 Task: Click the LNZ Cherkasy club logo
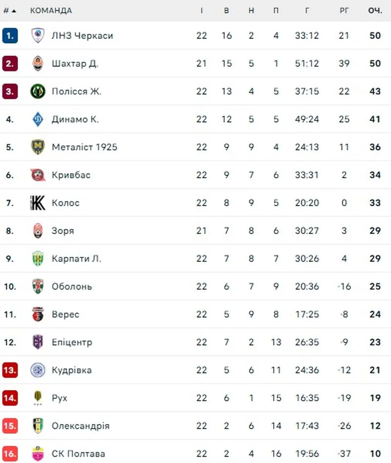point(38,36)
